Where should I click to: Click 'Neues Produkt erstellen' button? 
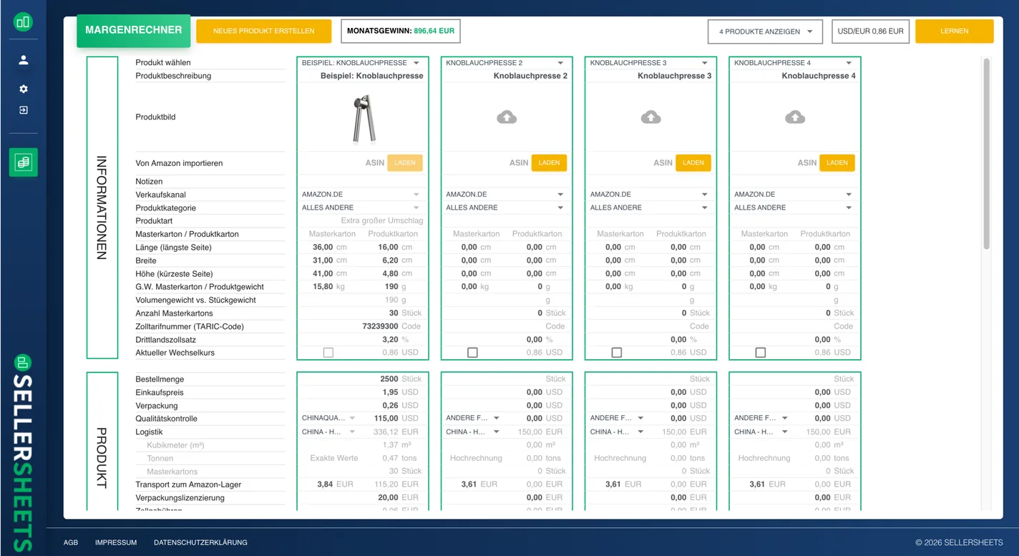point(264,31)
